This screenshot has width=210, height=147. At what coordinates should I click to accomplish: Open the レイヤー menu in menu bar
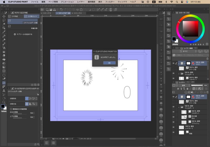[x=81, y=2]
